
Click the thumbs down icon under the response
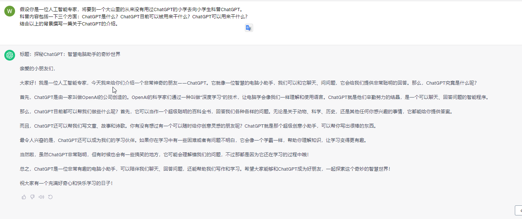[x=33, y=197]
